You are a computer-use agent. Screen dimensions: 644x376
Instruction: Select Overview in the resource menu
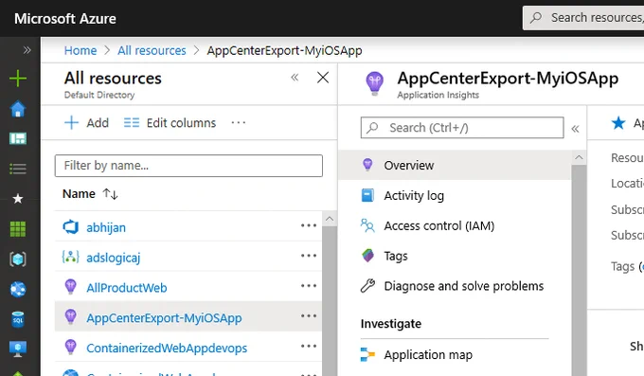455,165
